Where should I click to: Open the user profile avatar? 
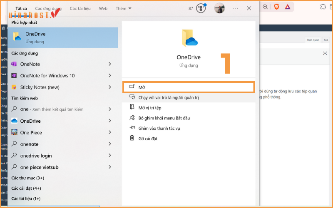219,8
